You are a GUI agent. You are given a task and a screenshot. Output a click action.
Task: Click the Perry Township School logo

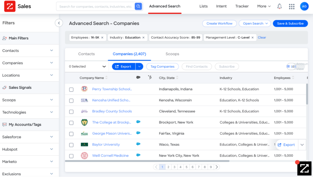tap(84, 89)
